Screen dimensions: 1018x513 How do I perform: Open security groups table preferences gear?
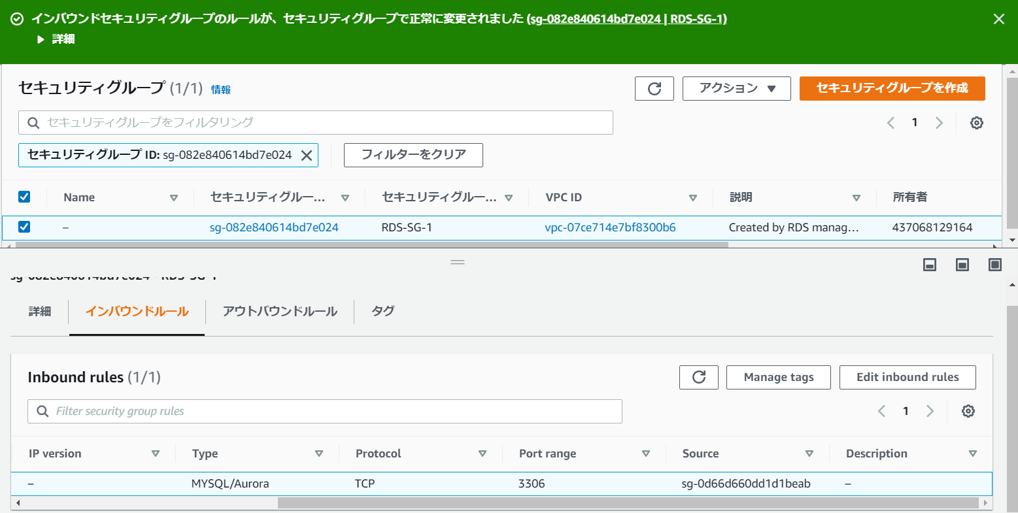[x=977, y=123]
